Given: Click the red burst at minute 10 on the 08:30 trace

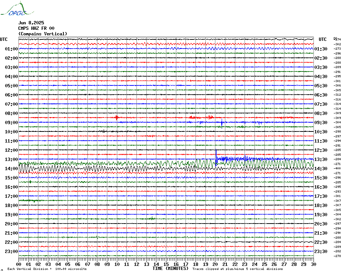Looking at the screenshot, I should pos(117,118).
